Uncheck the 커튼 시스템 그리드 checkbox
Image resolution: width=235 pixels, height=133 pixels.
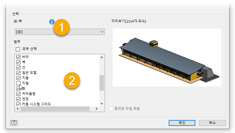(19, 104)
